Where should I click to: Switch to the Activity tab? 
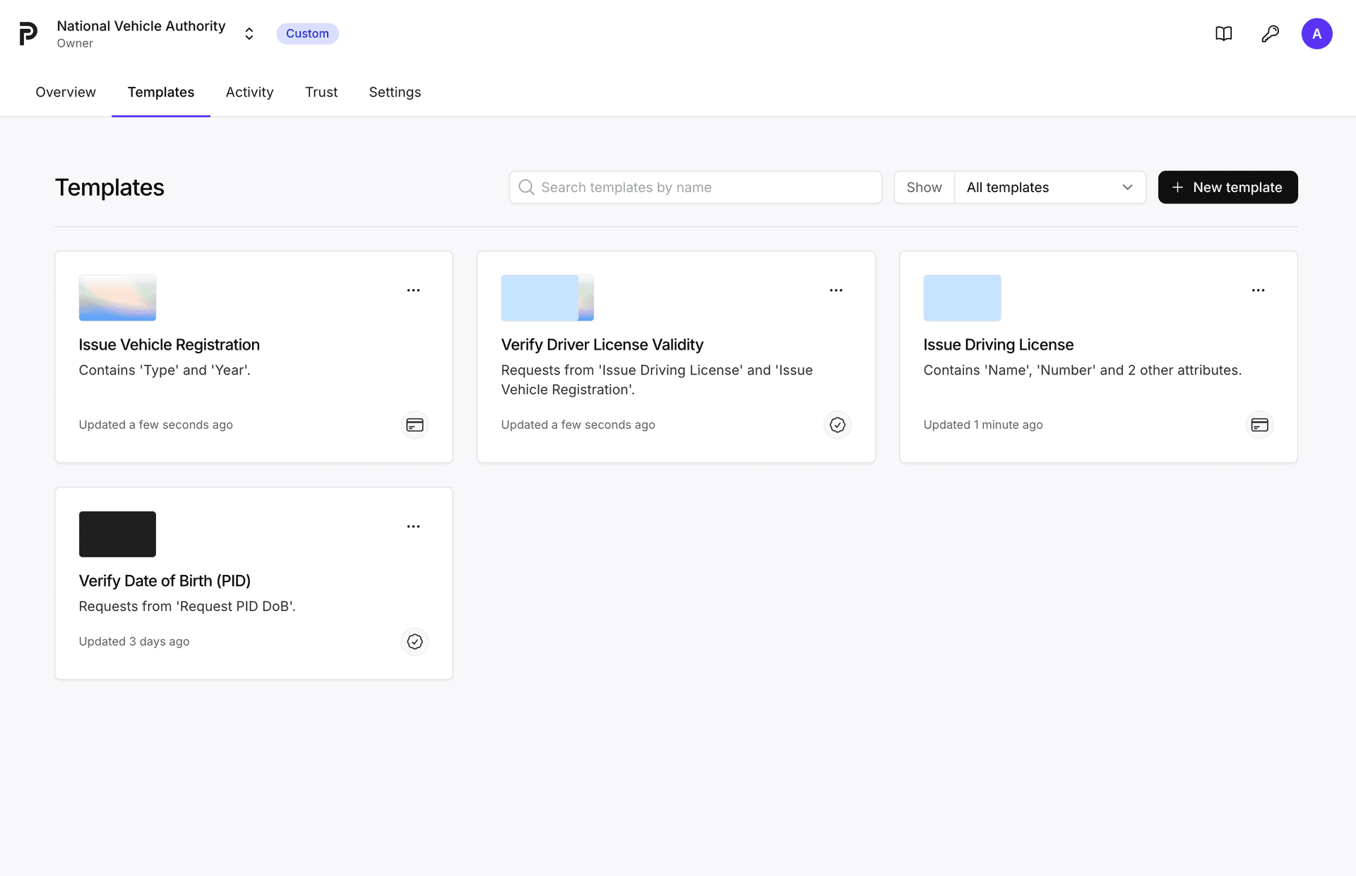click(249, 92)
